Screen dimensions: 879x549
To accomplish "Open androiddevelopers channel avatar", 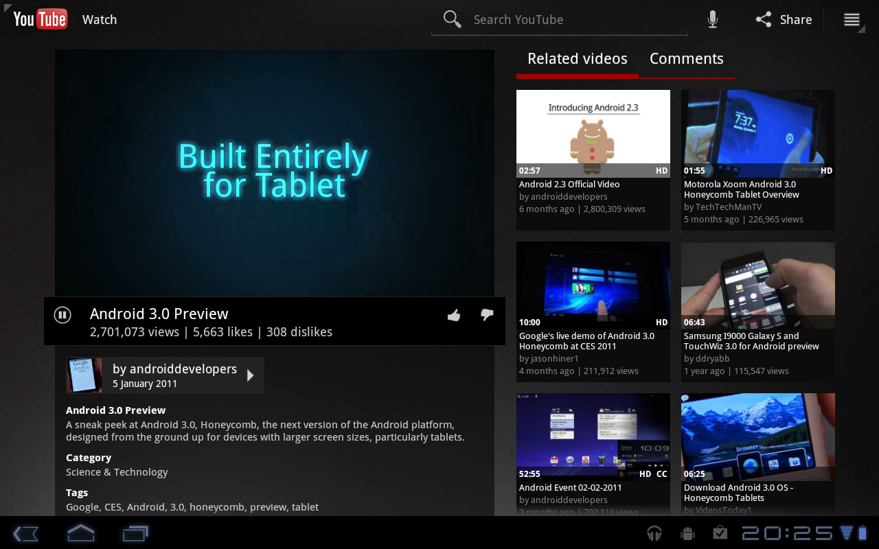I will [x=84, y=375].
